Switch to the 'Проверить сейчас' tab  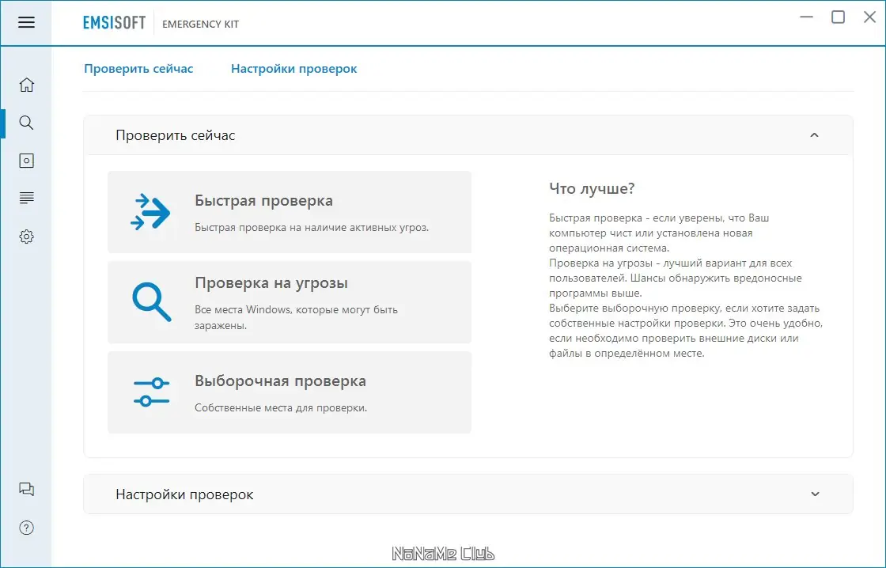pos(138,68)
